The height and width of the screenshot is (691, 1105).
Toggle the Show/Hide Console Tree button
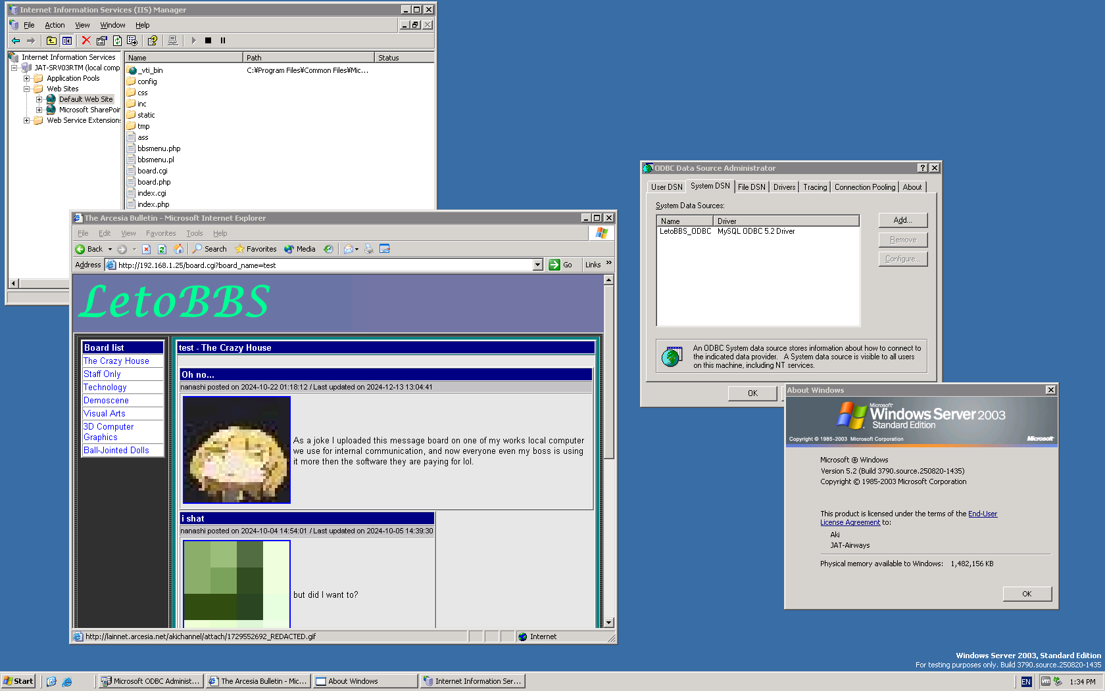coord(67,41)
